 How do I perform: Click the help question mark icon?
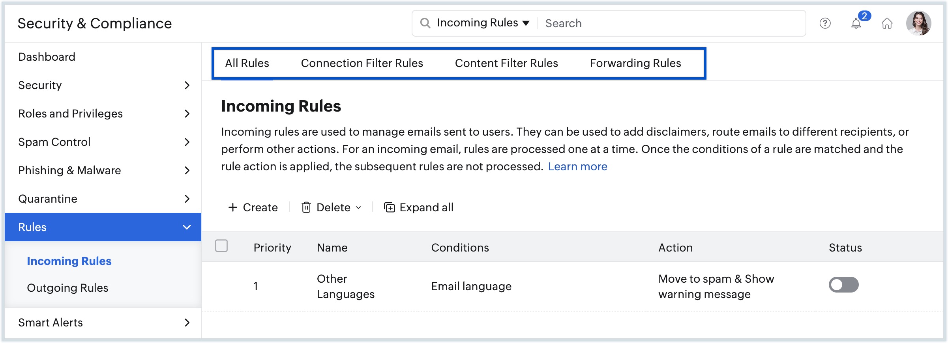(x=825, y=24)
